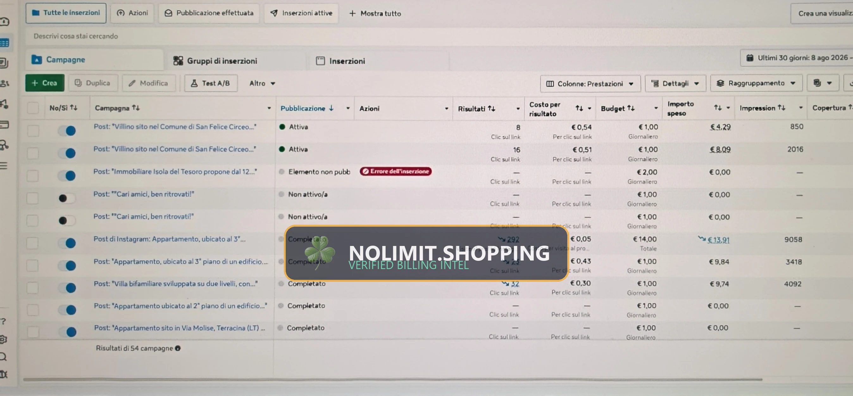853x396 pixels.
Task: Sort by Campagna column arrows
Action: (x=136, y=108)
